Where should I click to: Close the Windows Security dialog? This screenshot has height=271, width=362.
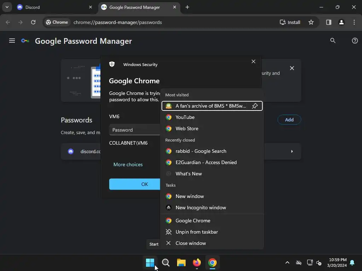(253, 61)
